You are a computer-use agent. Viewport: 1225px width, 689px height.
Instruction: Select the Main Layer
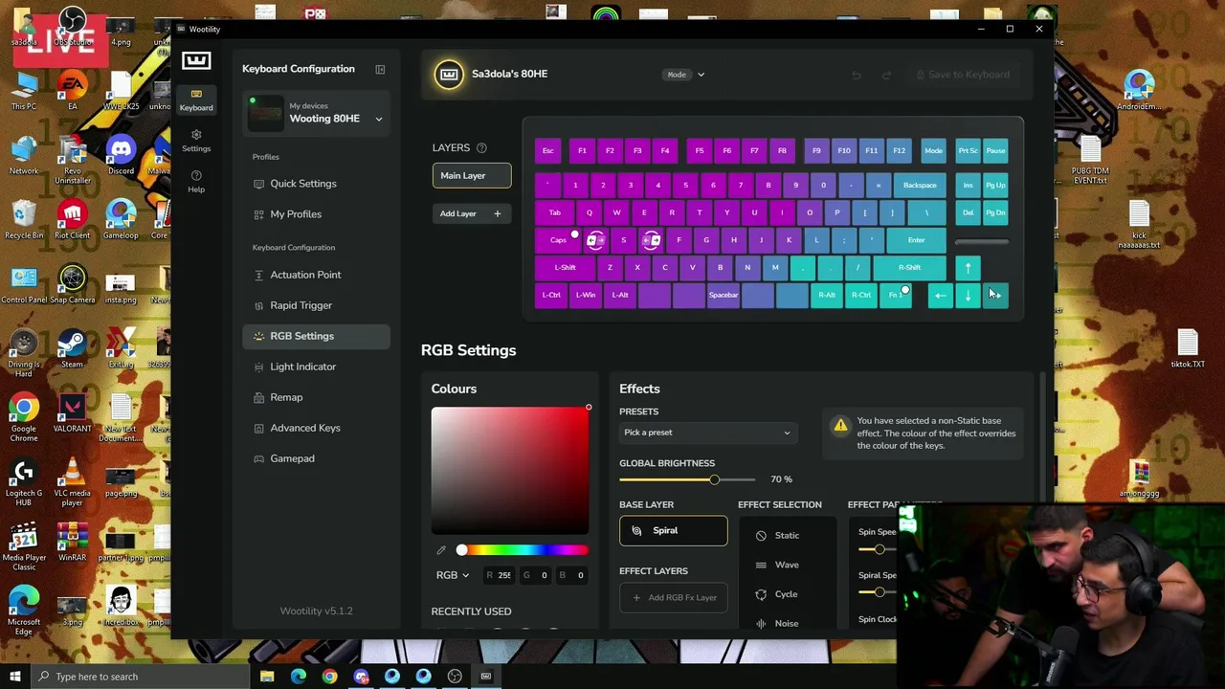coord(471,176)
